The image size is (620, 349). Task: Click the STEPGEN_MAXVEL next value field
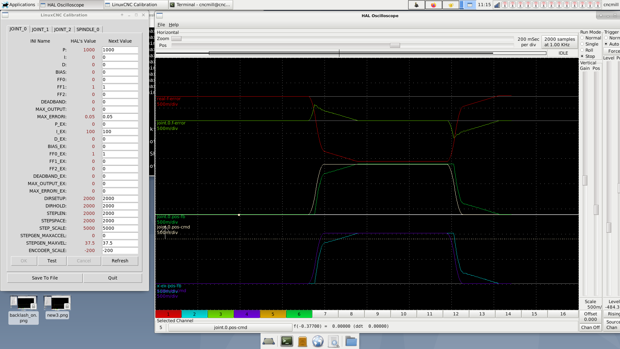(120, 243)
